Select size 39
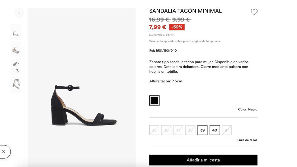The height and width of the screenshot is (167, 297). click(x=202, y=130)
